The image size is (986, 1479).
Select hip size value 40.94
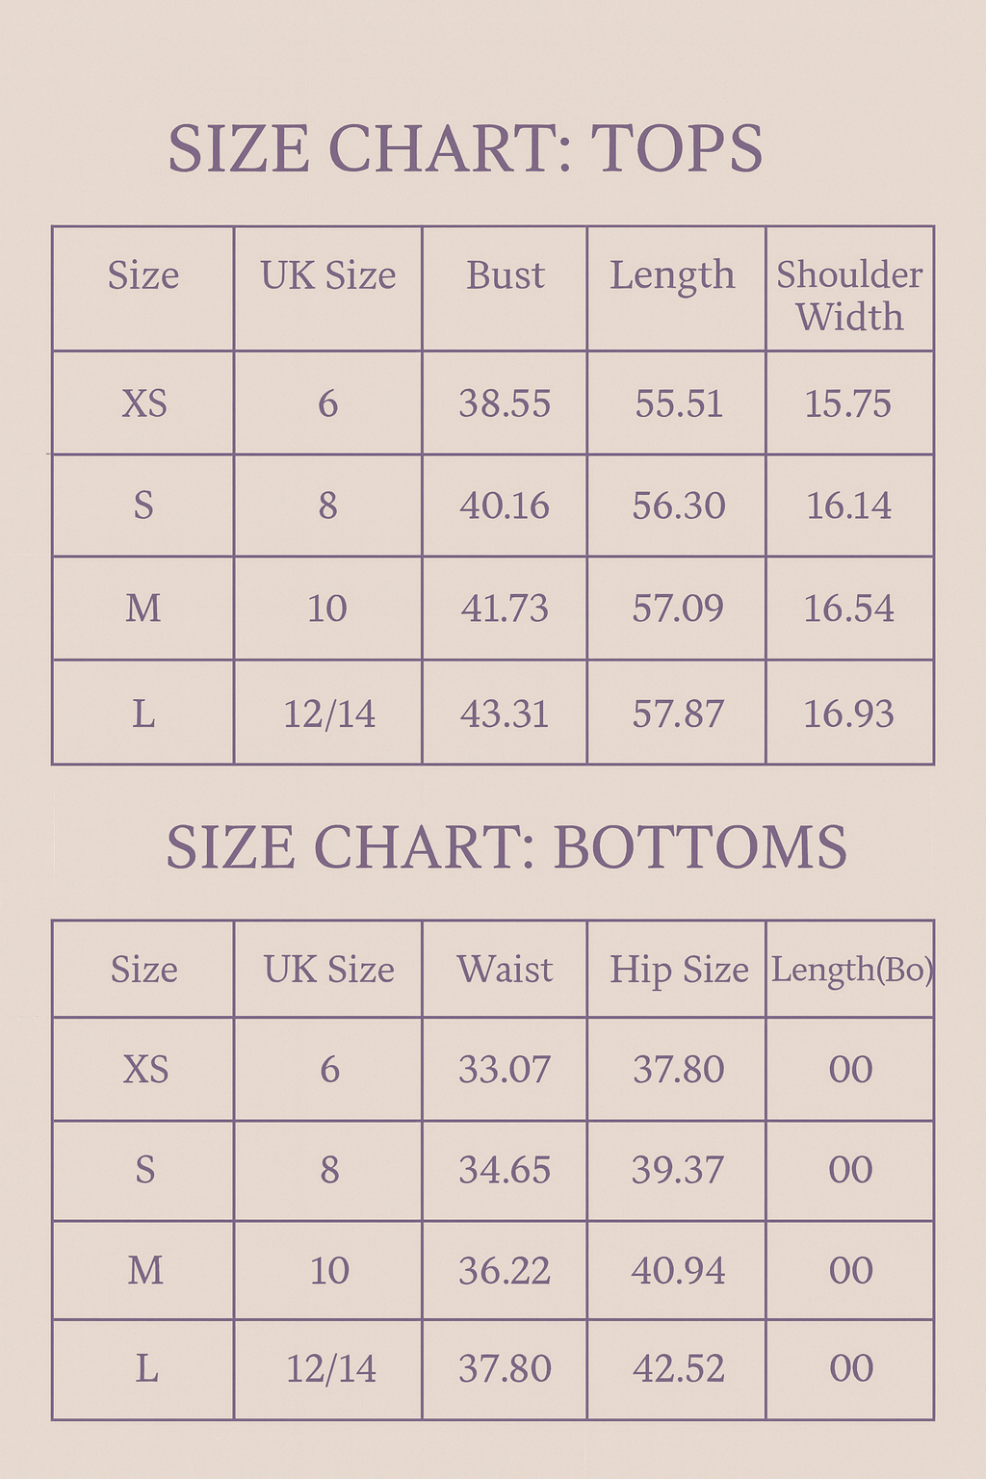(x=678, y=1271)
